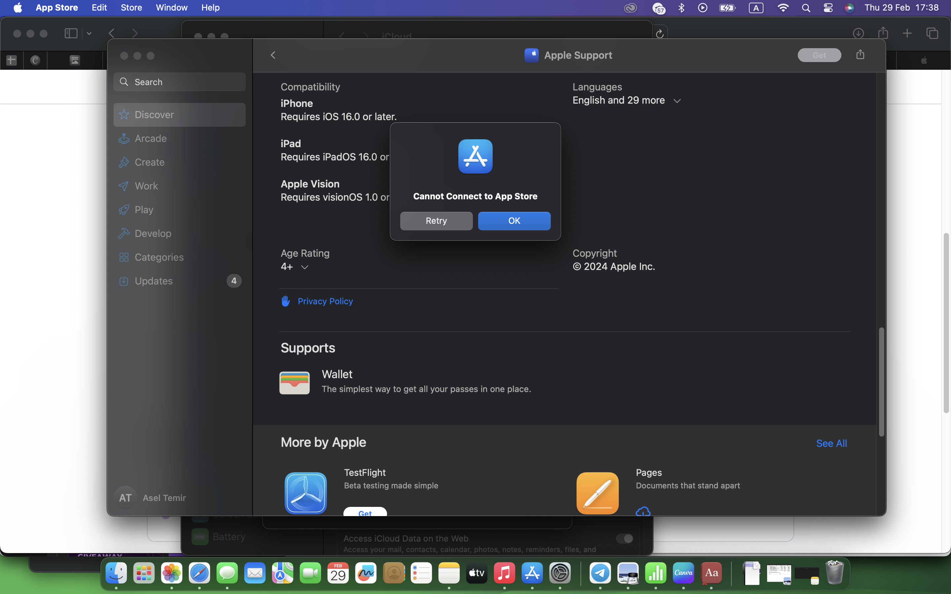Select Categories in the sidebar
This screenshot has width=951, height=594.
[x=159, y=257]
